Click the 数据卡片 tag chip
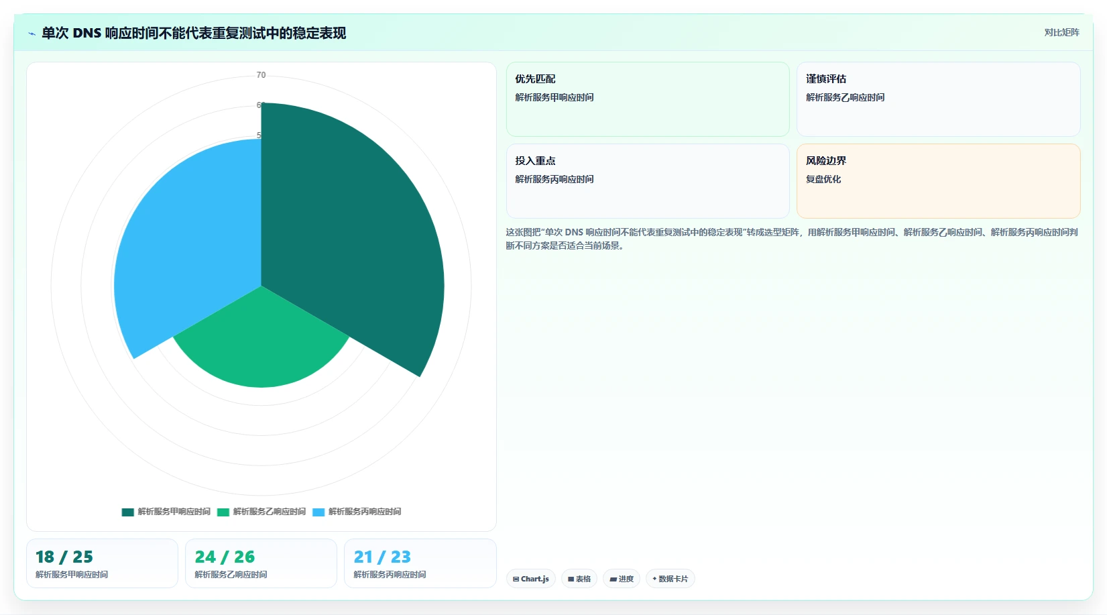This screenshot has height=615, width=1107. tap(671, 579)
